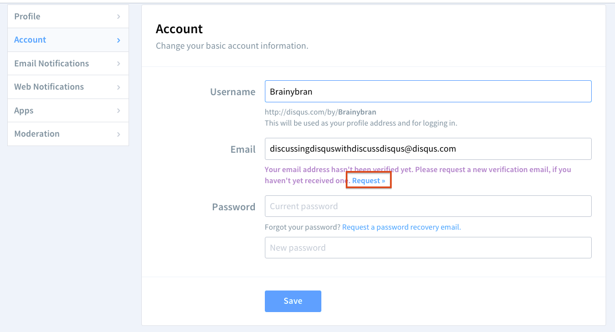Click the Username field label

tap(233, 92)
